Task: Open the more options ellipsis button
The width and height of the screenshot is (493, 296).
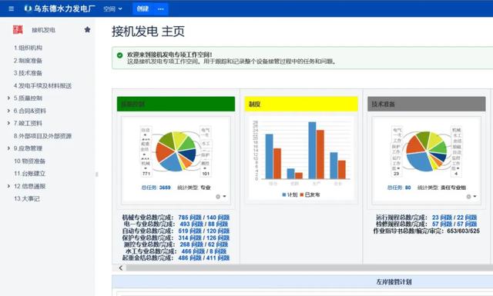Action: [161, 8]
